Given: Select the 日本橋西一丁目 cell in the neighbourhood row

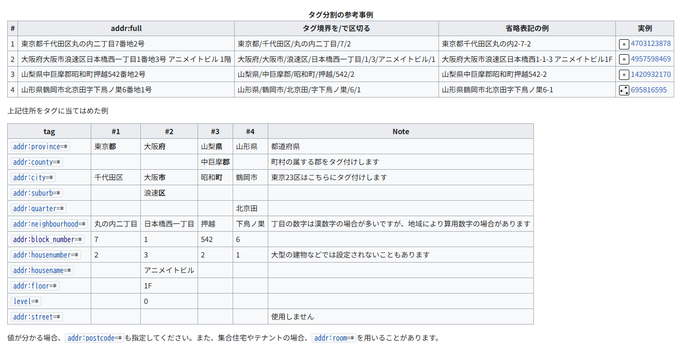Looking at the screenshot, I should [x=169, y=224].
